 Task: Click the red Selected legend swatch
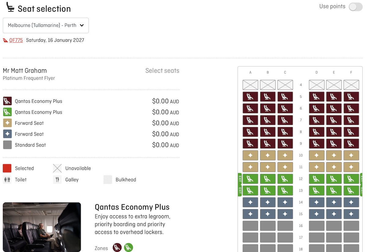(7, 168)
